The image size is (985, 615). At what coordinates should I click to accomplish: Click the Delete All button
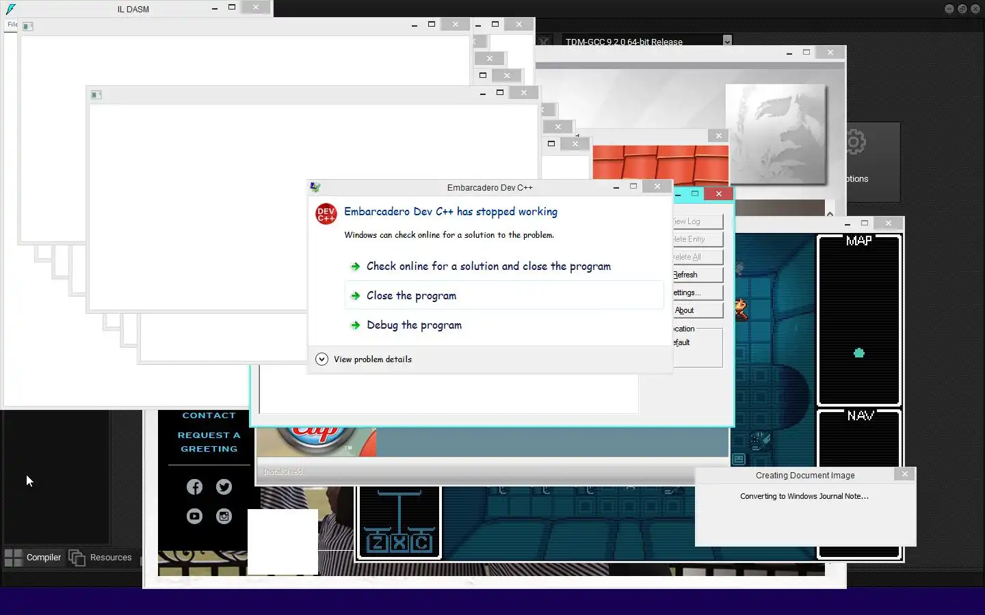[697, 257]
